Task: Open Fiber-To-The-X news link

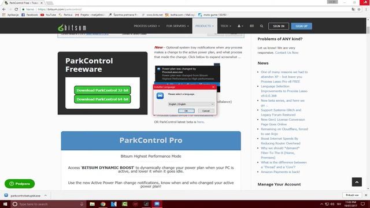Action: pos(280,153)
